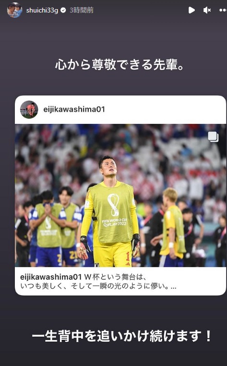Click eijikawashima01 username in post header
The image size is (227, 366).
pyautogui.click(x=74, y=109)
